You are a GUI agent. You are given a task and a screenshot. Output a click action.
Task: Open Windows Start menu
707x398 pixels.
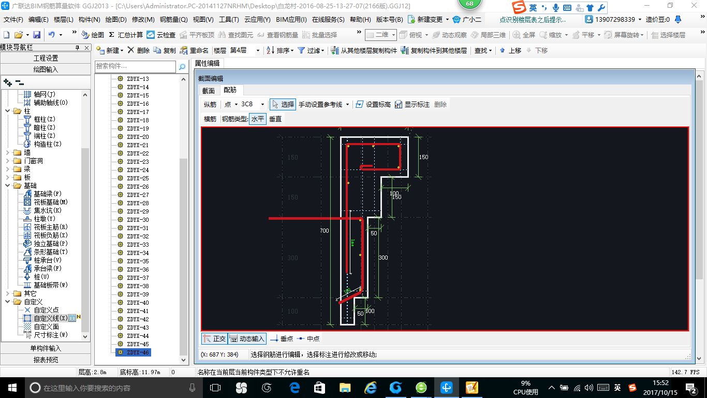[x=11, y=387]
